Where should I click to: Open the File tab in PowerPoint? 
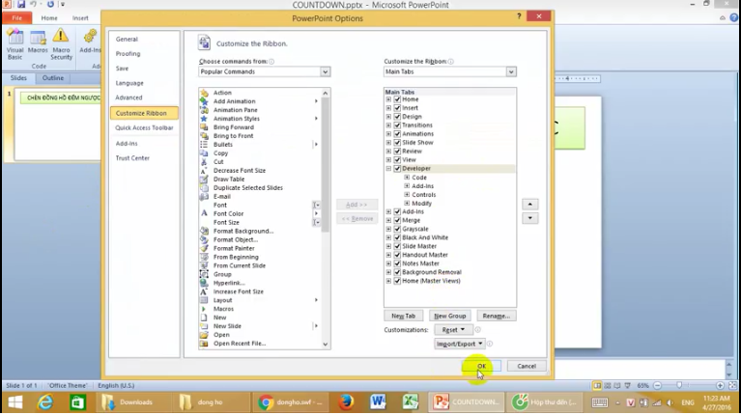click(x=17, y=18)
